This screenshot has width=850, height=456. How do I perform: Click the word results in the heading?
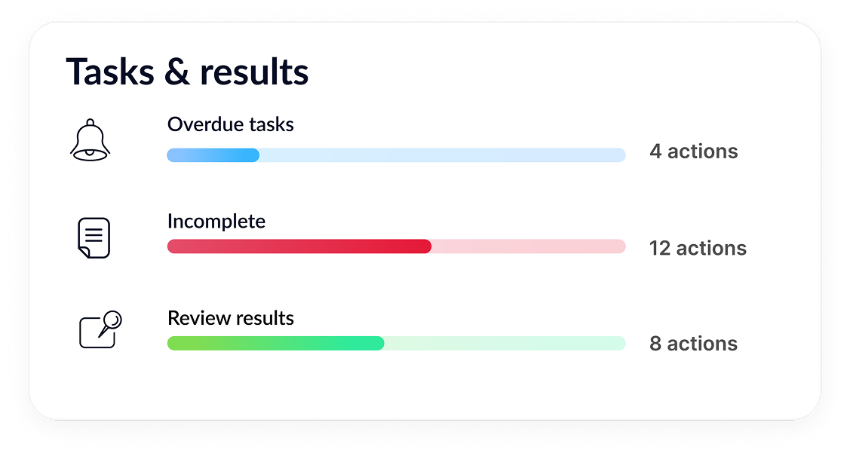(254, 72)
